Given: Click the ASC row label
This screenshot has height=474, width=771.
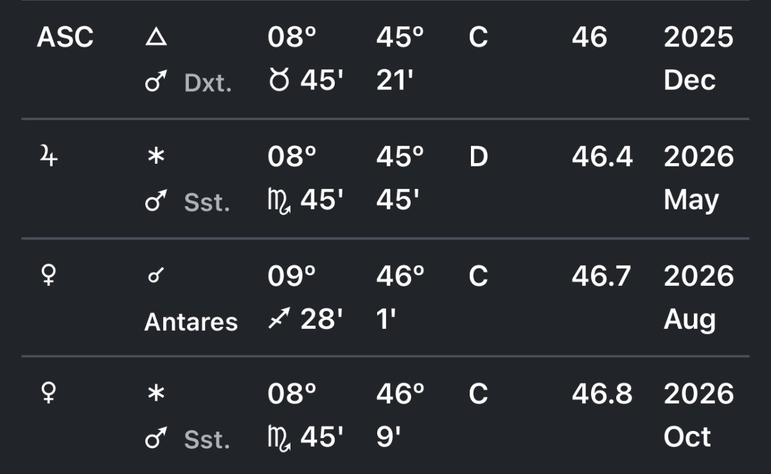Looking at the screenshot, I should 65,37.
